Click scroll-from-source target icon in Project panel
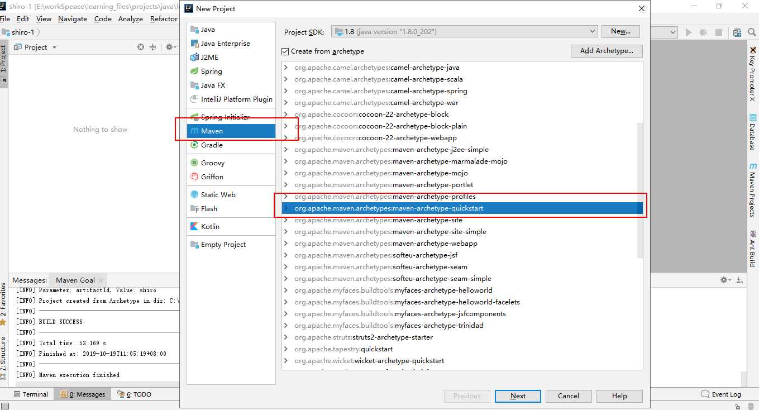Viewport: 759px width, 410px height. pos(141,47)
